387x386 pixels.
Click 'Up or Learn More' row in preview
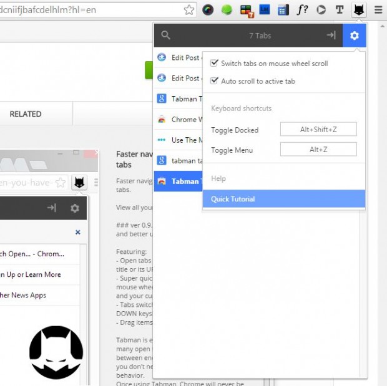pos(39,274)
